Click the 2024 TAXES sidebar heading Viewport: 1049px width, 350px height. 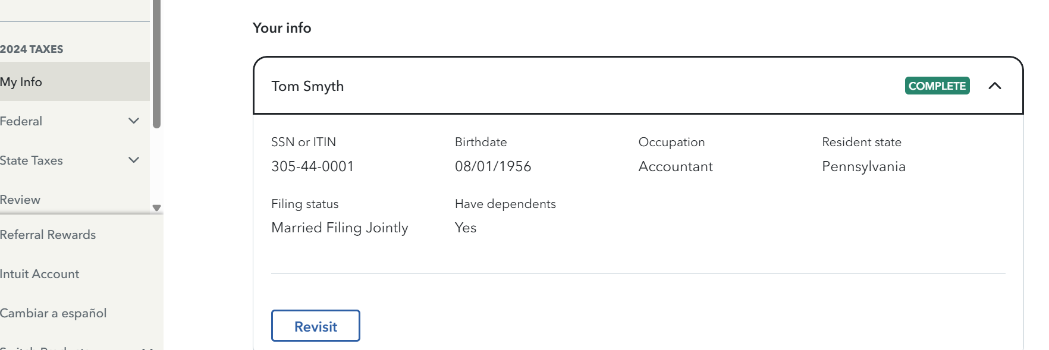click(x=32, y=49)
